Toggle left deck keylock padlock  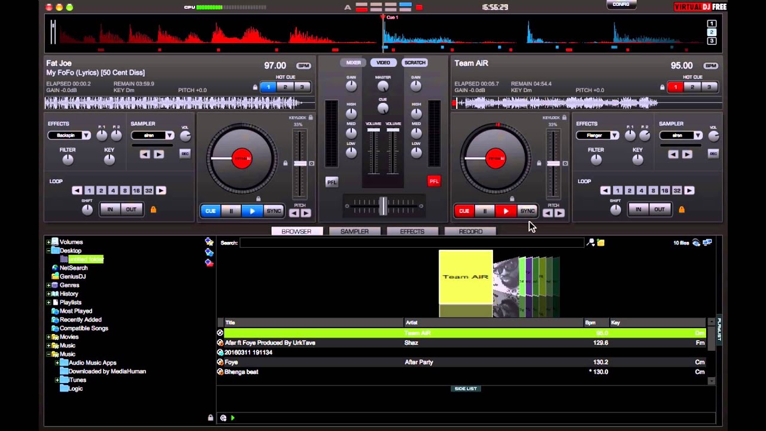click(x=311, y=118)
